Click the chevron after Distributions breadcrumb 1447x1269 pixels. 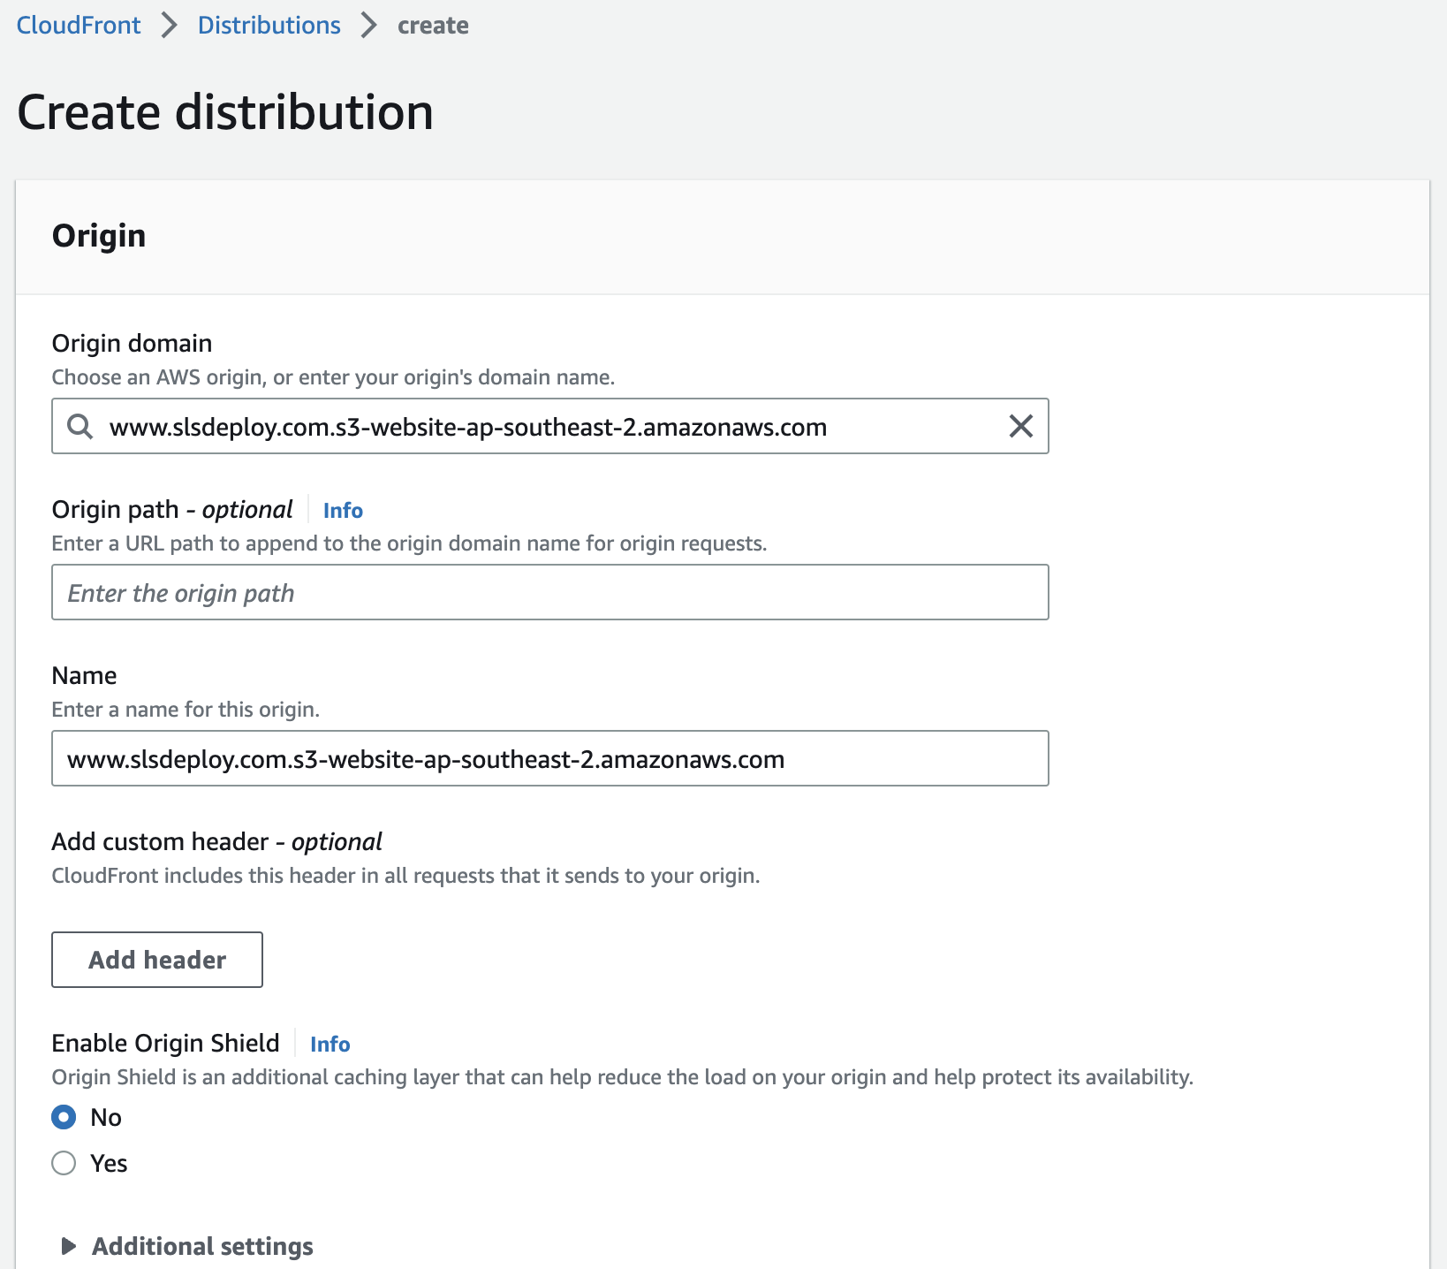[369, 25]
